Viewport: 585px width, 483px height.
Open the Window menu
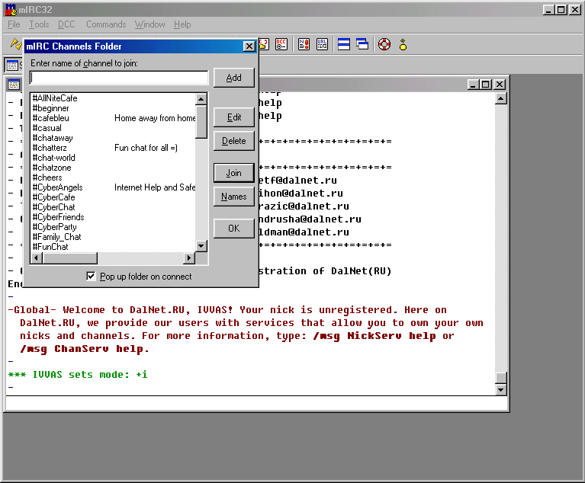pos(150,24)
